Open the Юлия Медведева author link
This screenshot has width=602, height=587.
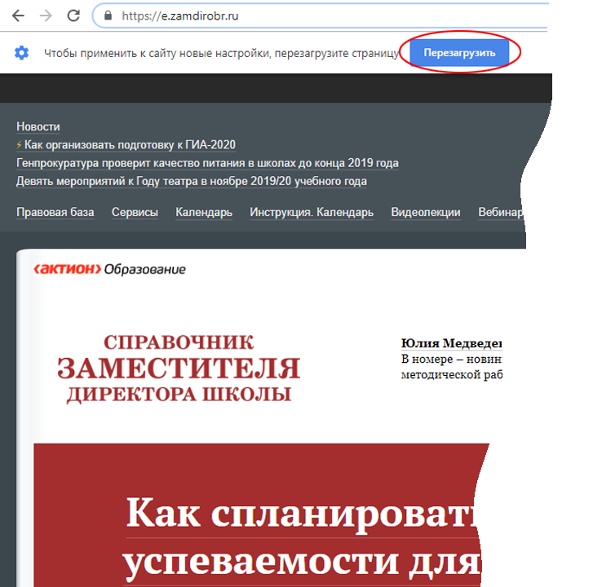click(452, 343)
